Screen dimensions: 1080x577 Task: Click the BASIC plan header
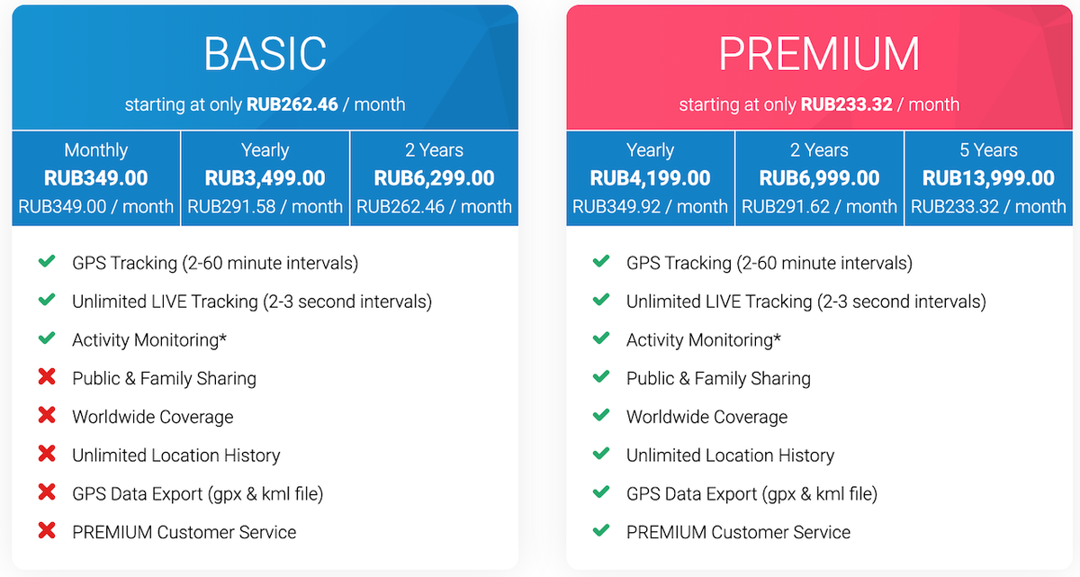click(265, 68)
